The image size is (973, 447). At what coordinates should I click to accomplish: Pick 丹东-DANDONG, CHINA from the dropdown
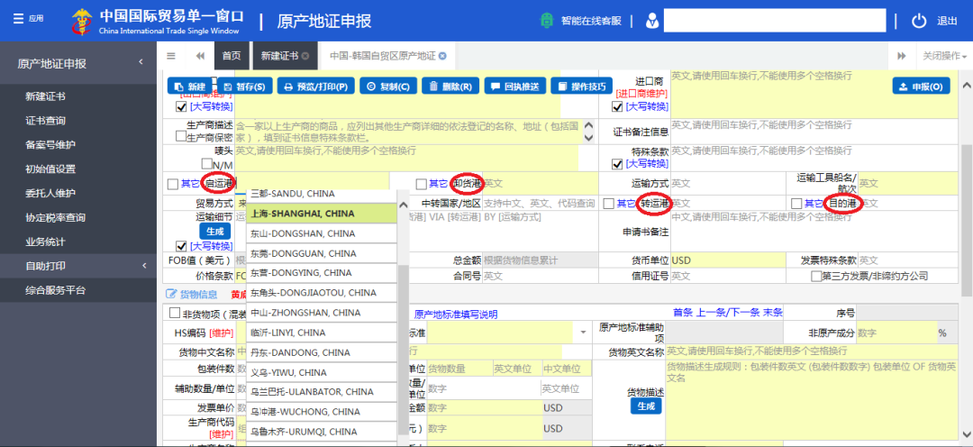click(x=322, y=352)
